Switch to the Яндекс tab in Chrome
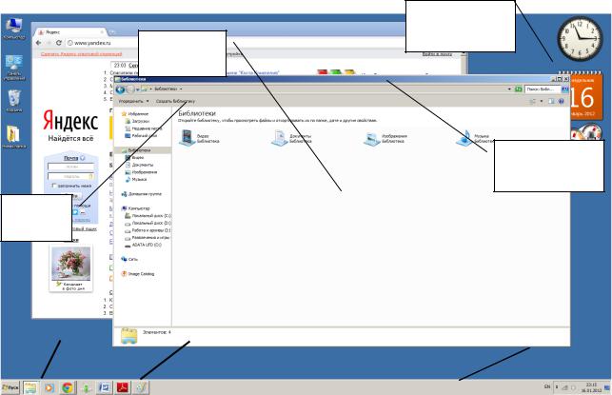 coord(70,32)
